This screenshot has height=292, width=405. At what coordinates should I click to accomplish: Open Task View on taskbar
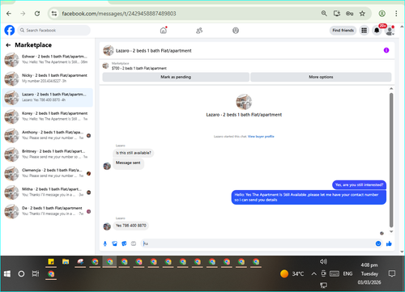[36, 274]
